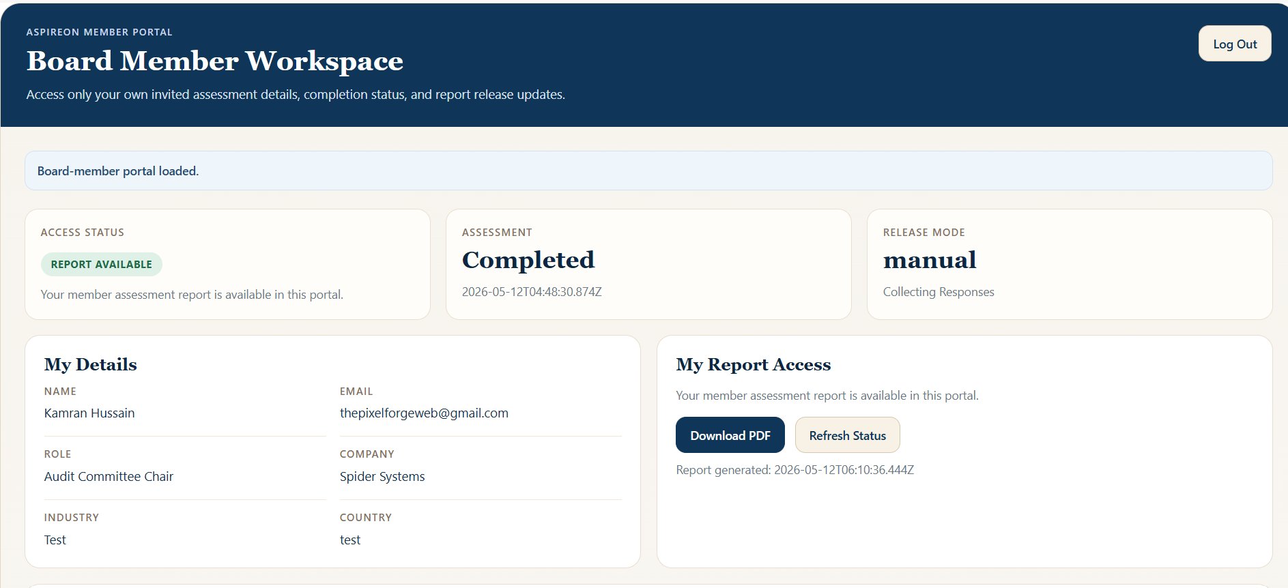The width and height of the screenshot is (1288, 588).
Task: Select the email thepixelforgeweb@gmail.com
Action: (x=424, y=413)
